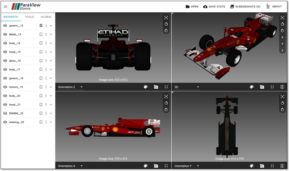
Task: Expand the tread__21 dataset panel
Action: pos(51,104)
